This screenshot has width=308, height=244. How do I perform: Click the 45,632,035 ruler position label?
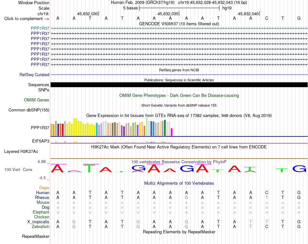pos(168,14)
